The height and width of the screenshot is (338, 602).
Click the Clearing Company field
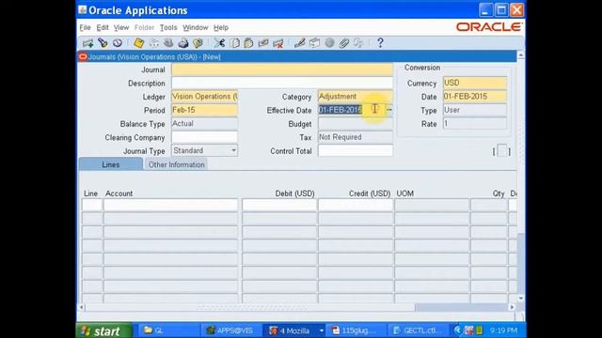point(205,137)
